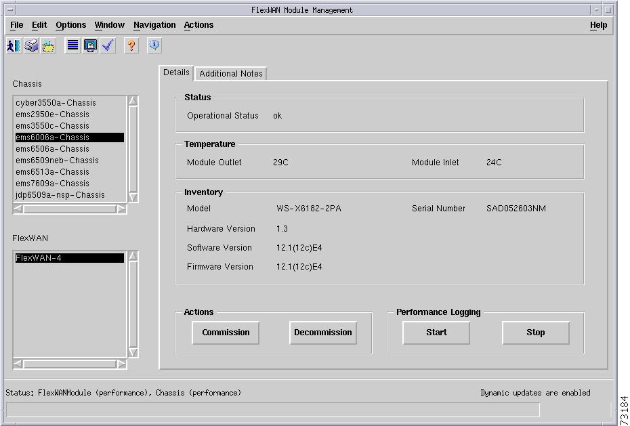Open the Edit menu

pos(39,25)
